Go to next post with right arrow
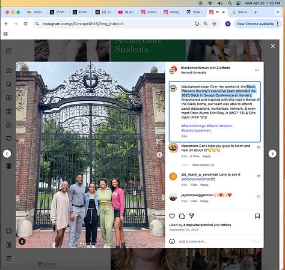 (272, 154)
